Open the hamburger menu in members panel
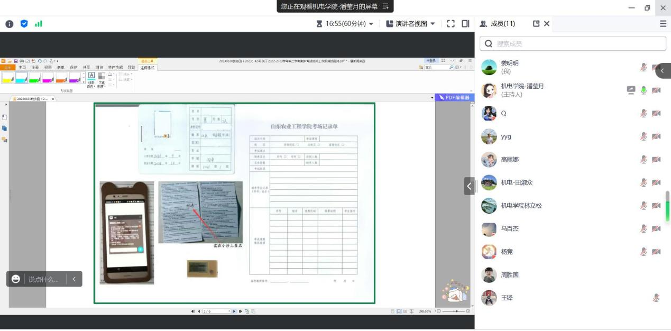671x331 pixels. (663, 24)
